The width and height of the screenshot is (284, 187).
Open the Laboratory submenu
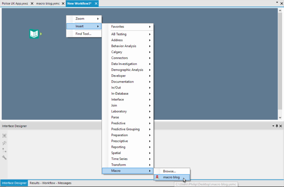(x=128, y=111)
